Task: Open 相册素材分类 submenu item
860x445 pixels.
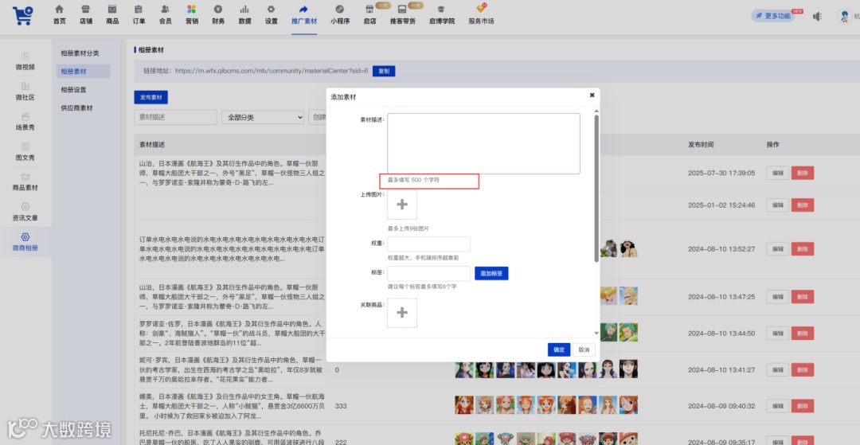Action: pos(80,53)
